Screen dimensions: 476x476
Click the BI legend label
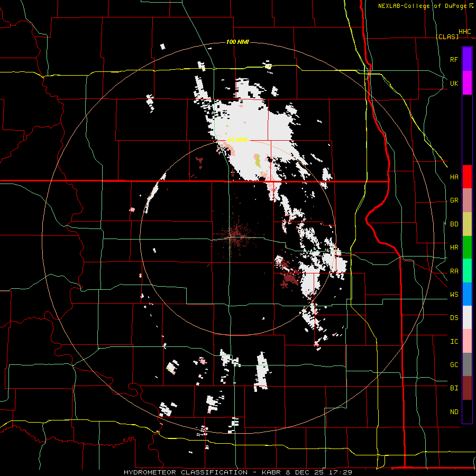point(454,388)
